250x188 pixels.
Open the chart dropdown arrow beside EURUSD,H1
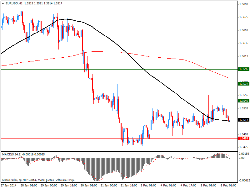(x=2, y=3)
